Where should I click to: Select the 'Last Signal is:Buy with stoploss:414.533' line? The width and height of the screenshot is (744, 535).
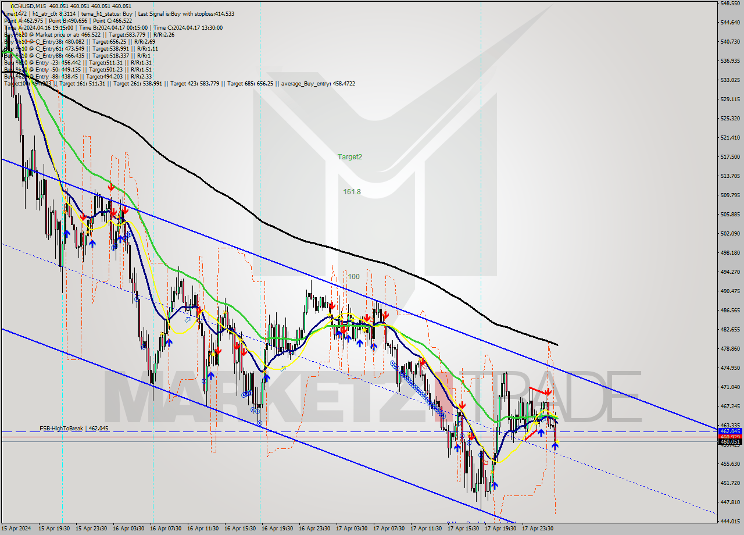[185, 13]
